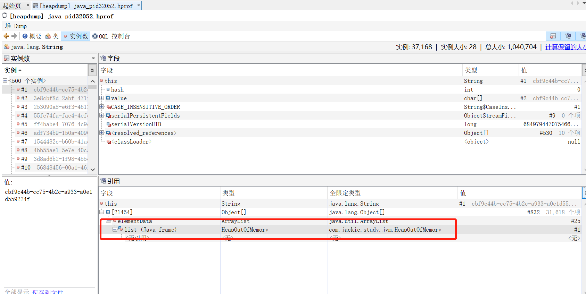
Task: Open the OQL 控制台 console
Action: point(111,36)
